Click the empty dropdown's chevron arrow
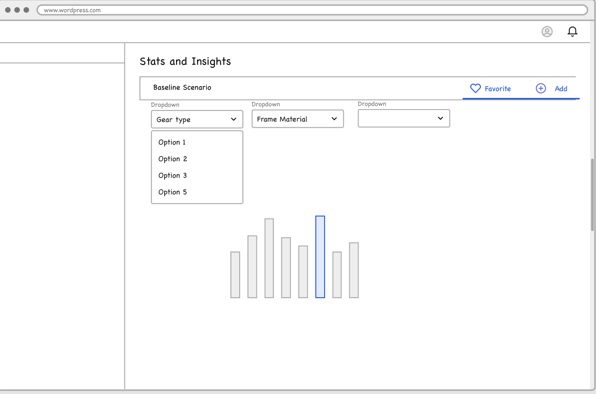Screen dimensions: 596x394 [x=440, y=118]
